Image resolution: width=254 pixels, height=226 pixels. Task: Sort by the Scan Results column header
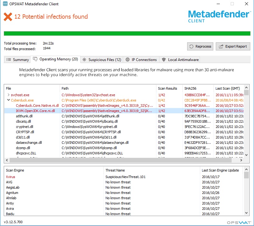click(x=169, y=88)
